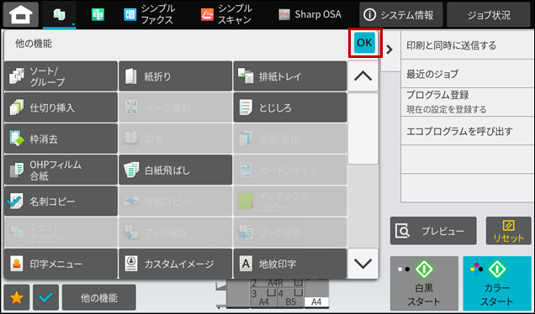Select Sort/Group (ソート/グループ) function
Viewport: 535px width, 314px height.
point(61,76)
